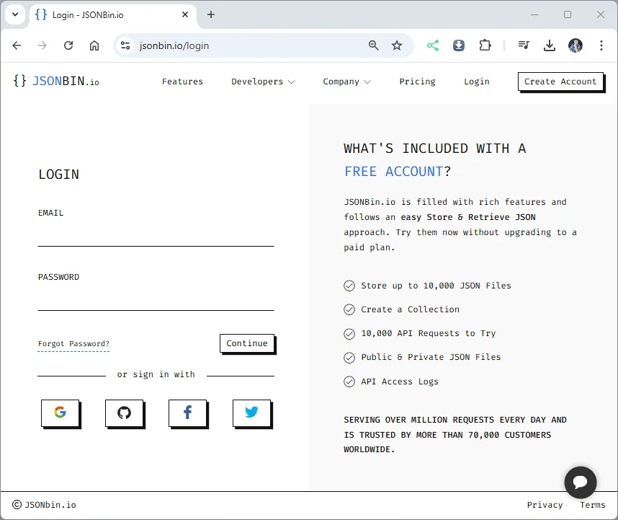
Task: Sign in using the Twitter icon
Action: 251,412
